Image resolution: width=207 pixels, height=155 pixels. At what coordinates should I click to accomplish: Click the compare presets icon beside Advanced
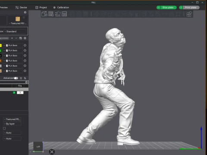[25, 78]
